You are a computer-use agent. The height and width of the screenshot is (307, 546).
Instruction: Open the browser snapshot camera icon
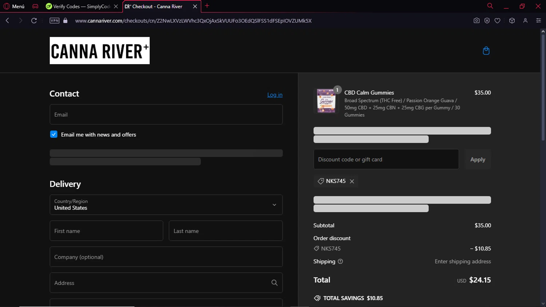coord(476,21)
